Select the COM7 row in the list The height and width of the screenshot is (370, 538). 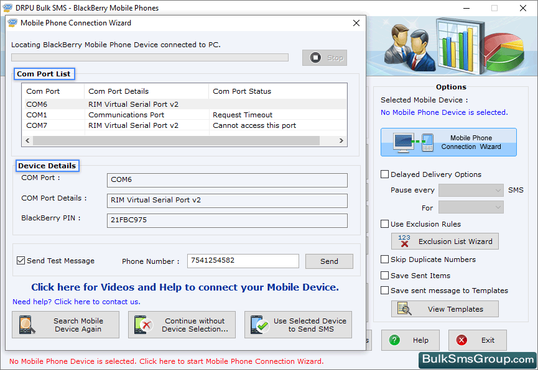[x=185, y=125]
